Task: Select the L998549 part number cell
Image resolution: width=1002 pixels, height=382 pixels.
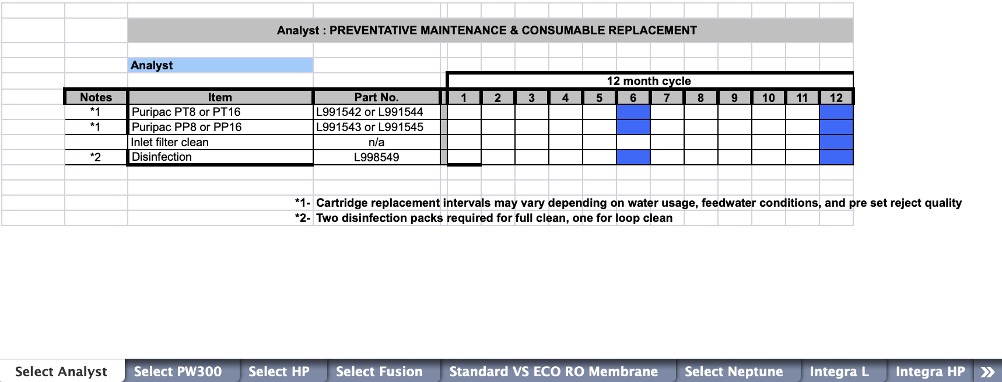Action: (377, 157)
